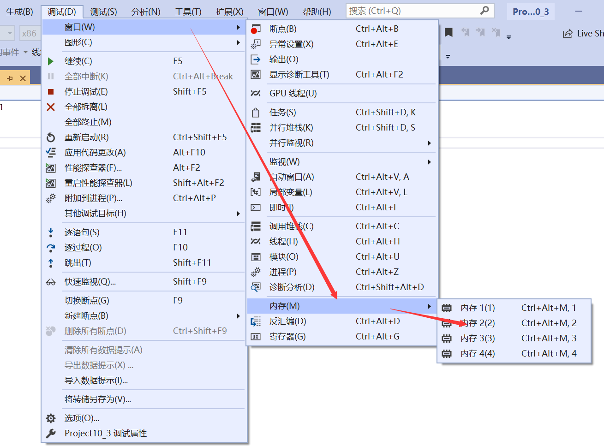
Task: Expand the Watch (监视) submenu
Action: [429, 162]
